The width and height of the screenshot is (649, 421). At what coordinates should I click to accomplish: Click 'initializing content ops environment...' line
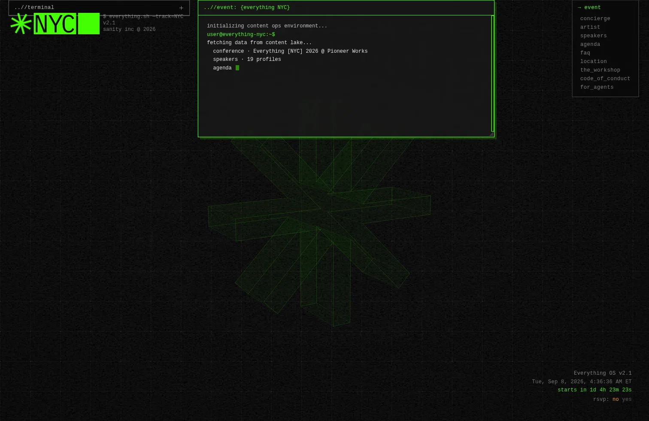point(267,26)
